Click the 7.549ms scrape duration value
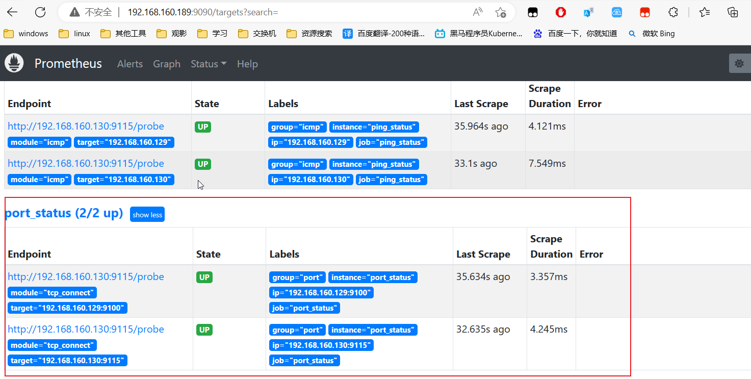Viewport: 751px width, 379px height. click(547, 163)
